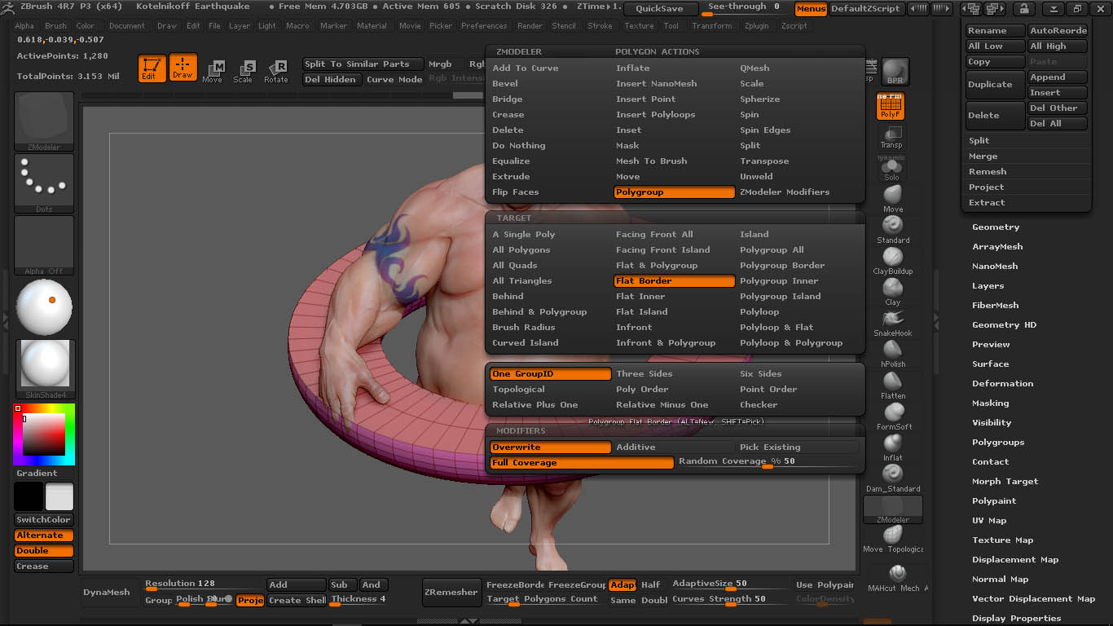Toggle Solo mode

click(x=891, y=165)
